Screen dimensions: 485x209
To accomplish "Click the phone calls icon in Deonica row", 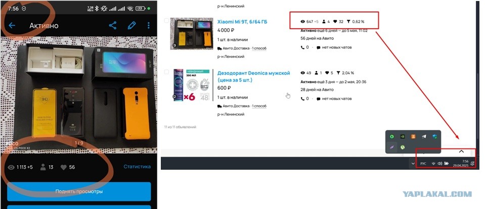I will coord(302,99).
